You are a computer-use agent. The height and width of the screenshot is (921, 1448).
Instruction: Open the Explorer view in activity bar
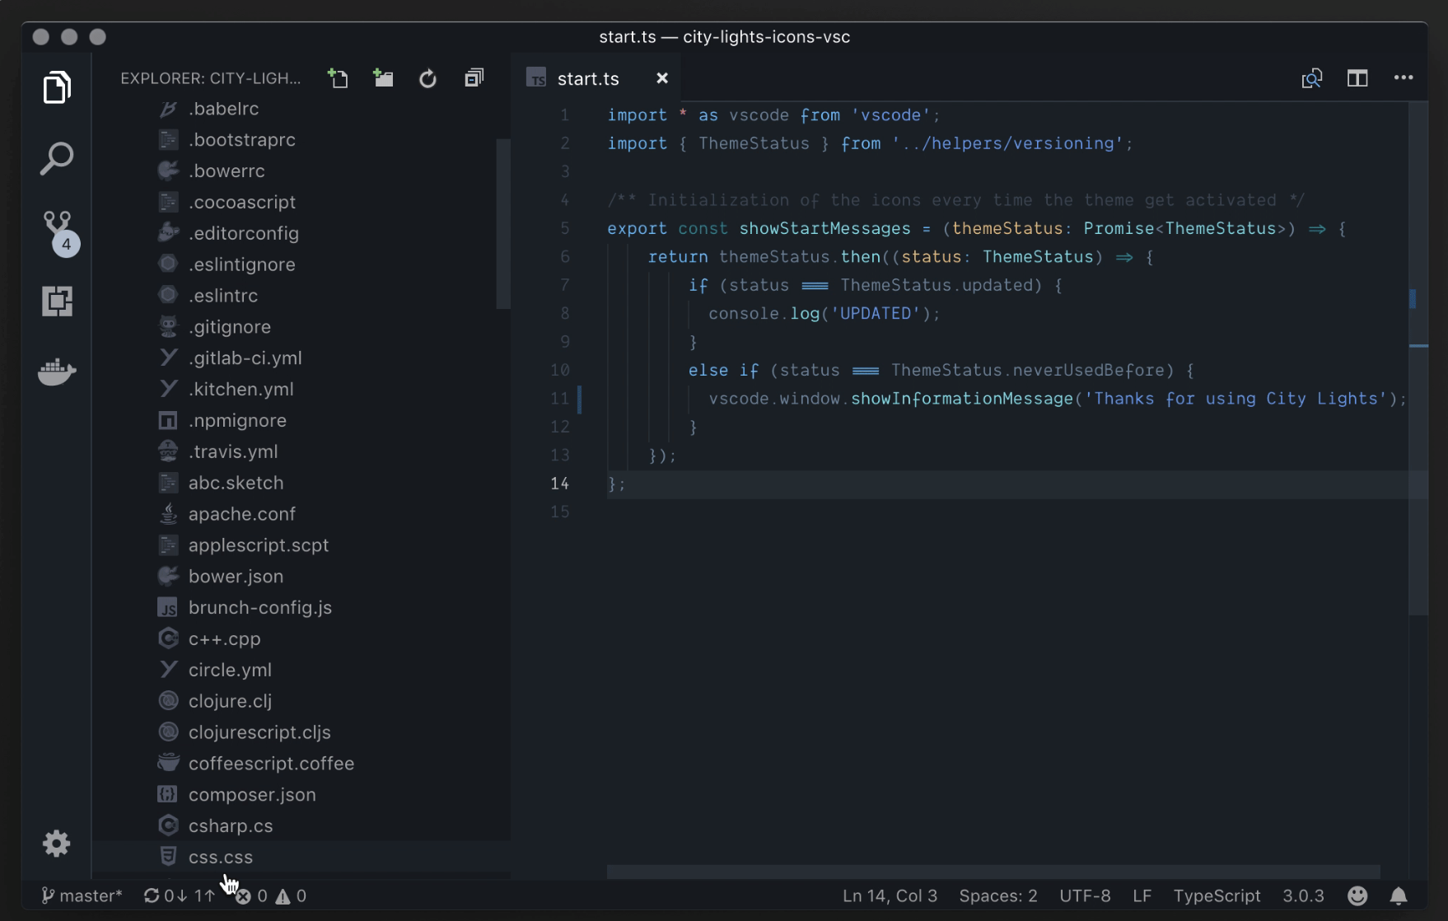(x=57, y=87)
